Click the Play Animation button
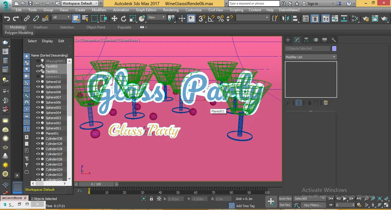This screenshot has height=210, width=391. (345, 198)
